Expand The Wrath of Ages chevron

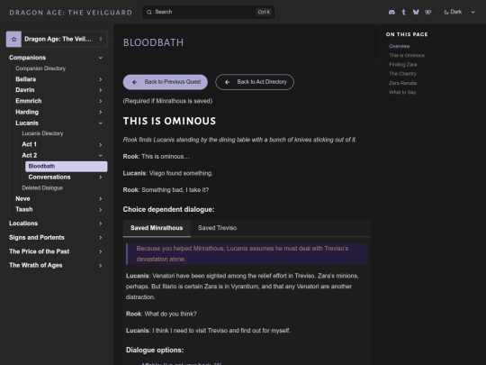tap(101, 266)
